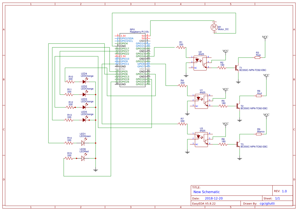Pick the R5 180 resistor symbol

[x=223, y=106]
